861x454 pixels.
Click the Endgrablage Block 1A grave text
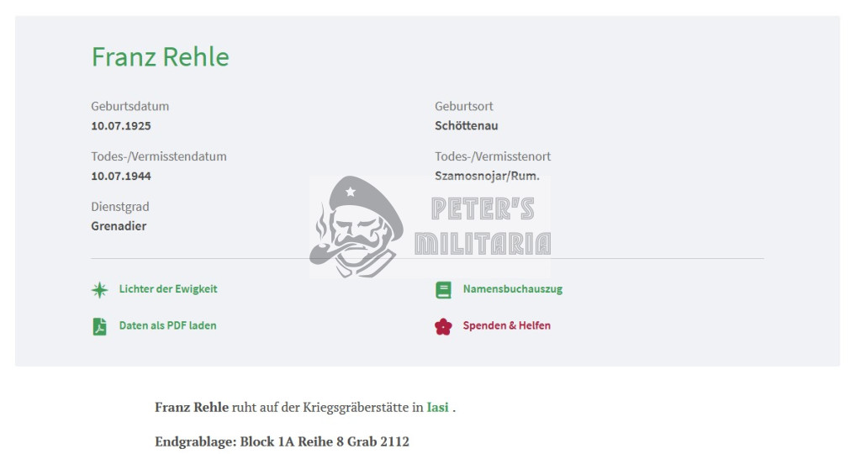[282, 441]
